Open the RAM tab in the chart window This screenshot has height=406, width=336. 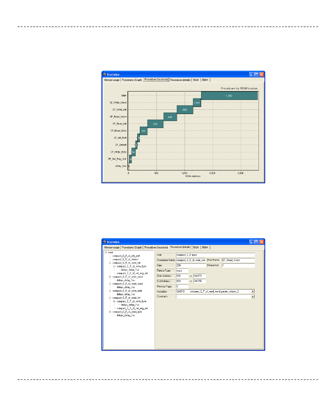point(196,80)
